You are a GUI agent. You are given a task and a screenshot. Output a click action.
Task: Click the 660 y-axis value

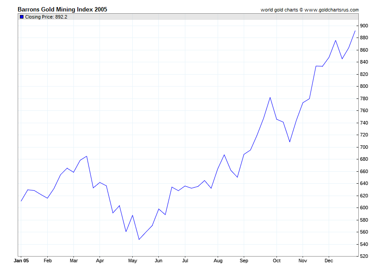click(364, 171)
